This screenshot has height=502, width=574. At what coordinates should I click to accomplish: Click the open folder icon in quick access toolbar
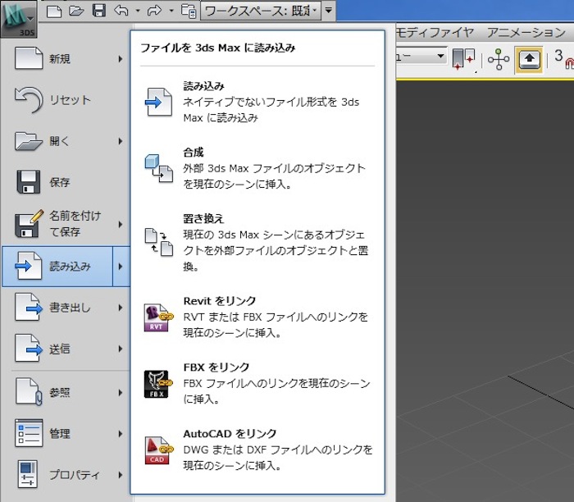76,11
